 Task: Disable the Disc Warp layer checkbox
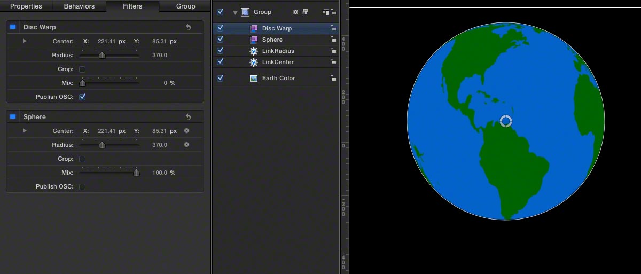click(x=220, y=28)
